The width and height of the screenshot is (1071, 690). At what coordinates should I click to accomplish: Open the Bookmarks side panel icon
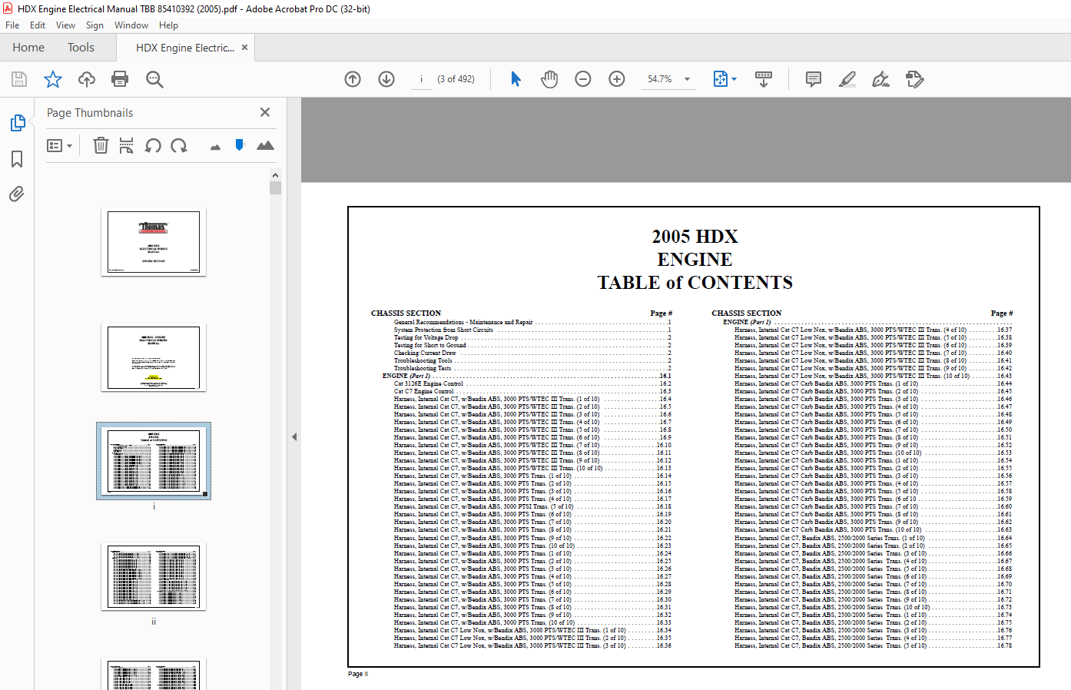(x=17, y=159)
